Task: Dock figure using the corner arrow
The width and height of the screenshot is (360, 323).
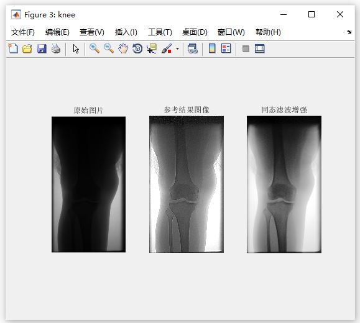Action: [x=349, y=32]
